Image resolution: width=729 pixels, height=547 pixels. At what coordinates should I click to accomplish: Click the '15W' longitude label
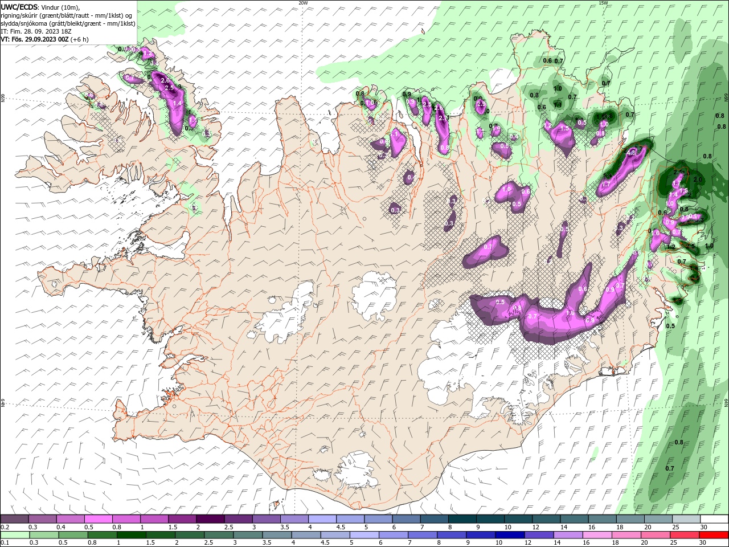pyautogui.click(x=603, y=3)
